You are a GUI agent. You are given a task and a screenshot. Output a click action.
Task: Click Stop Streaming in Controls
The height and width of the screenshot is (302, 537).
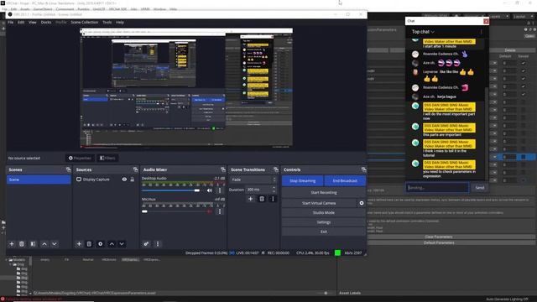(x=302, y=181)
